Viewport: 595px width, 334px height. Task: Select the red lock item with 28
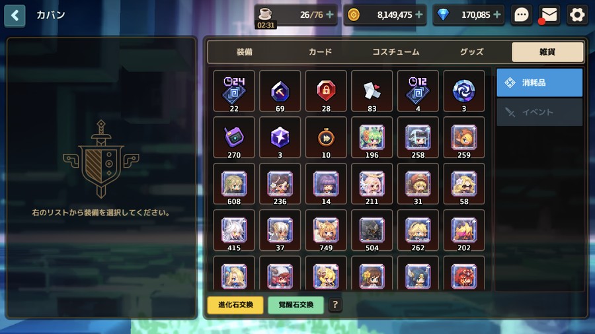326,91
